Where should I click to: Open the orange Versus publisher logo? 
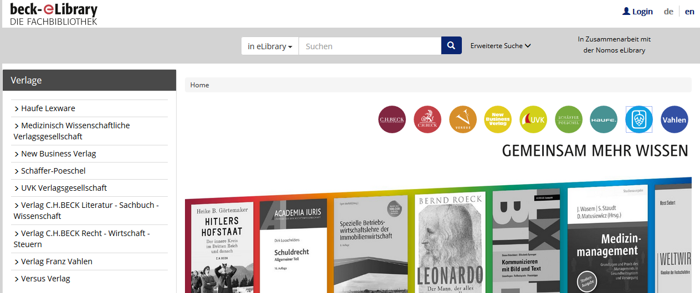463,119
